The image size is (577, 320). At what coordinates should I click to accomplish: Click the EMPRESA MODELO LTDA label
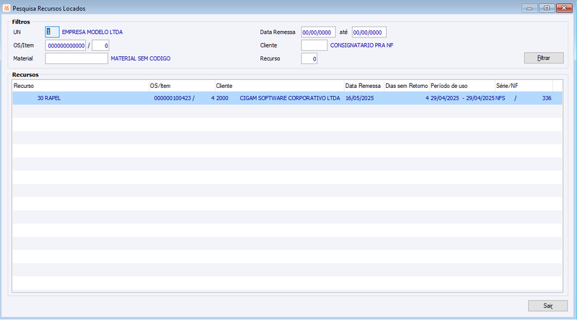[x=92, y=32]
